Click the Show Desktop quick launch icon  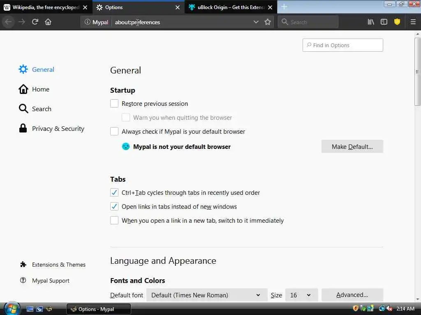click(30, 309)
